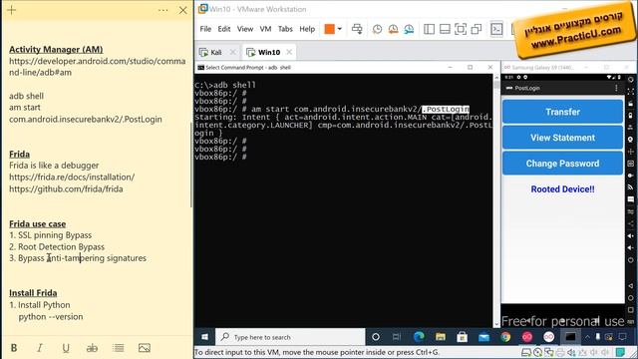Add a new note with the plus icon
This screenshot has height=359, width=638.
coord(11,10)
